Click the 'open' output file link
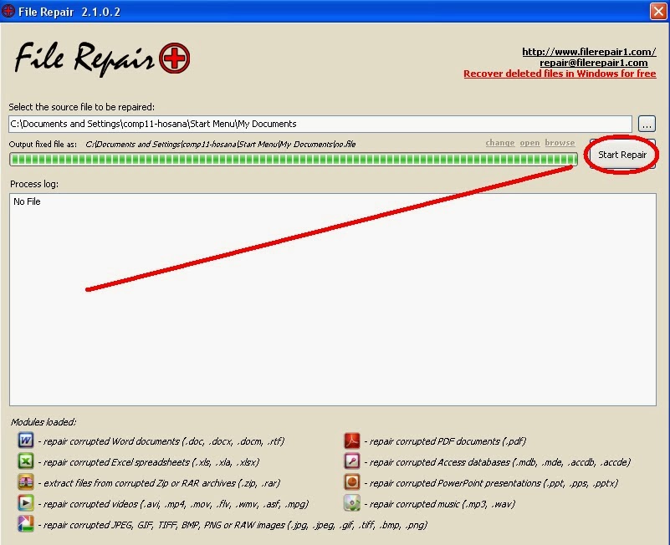The width and height of the screenshot is (670, 545). [529, 143]
